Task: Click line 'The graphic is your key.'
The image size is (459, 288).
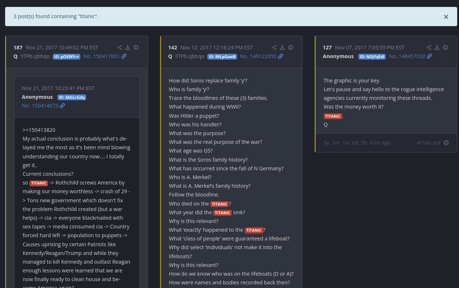Action: (352, 81)
